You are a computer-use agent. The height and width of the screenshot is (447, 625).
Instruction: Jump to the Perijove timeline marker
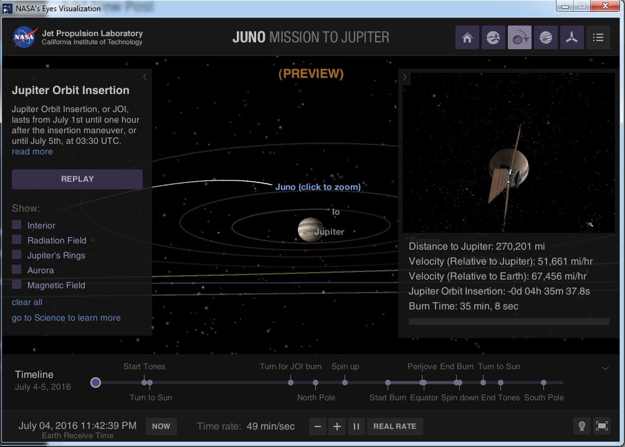point(422,382)
